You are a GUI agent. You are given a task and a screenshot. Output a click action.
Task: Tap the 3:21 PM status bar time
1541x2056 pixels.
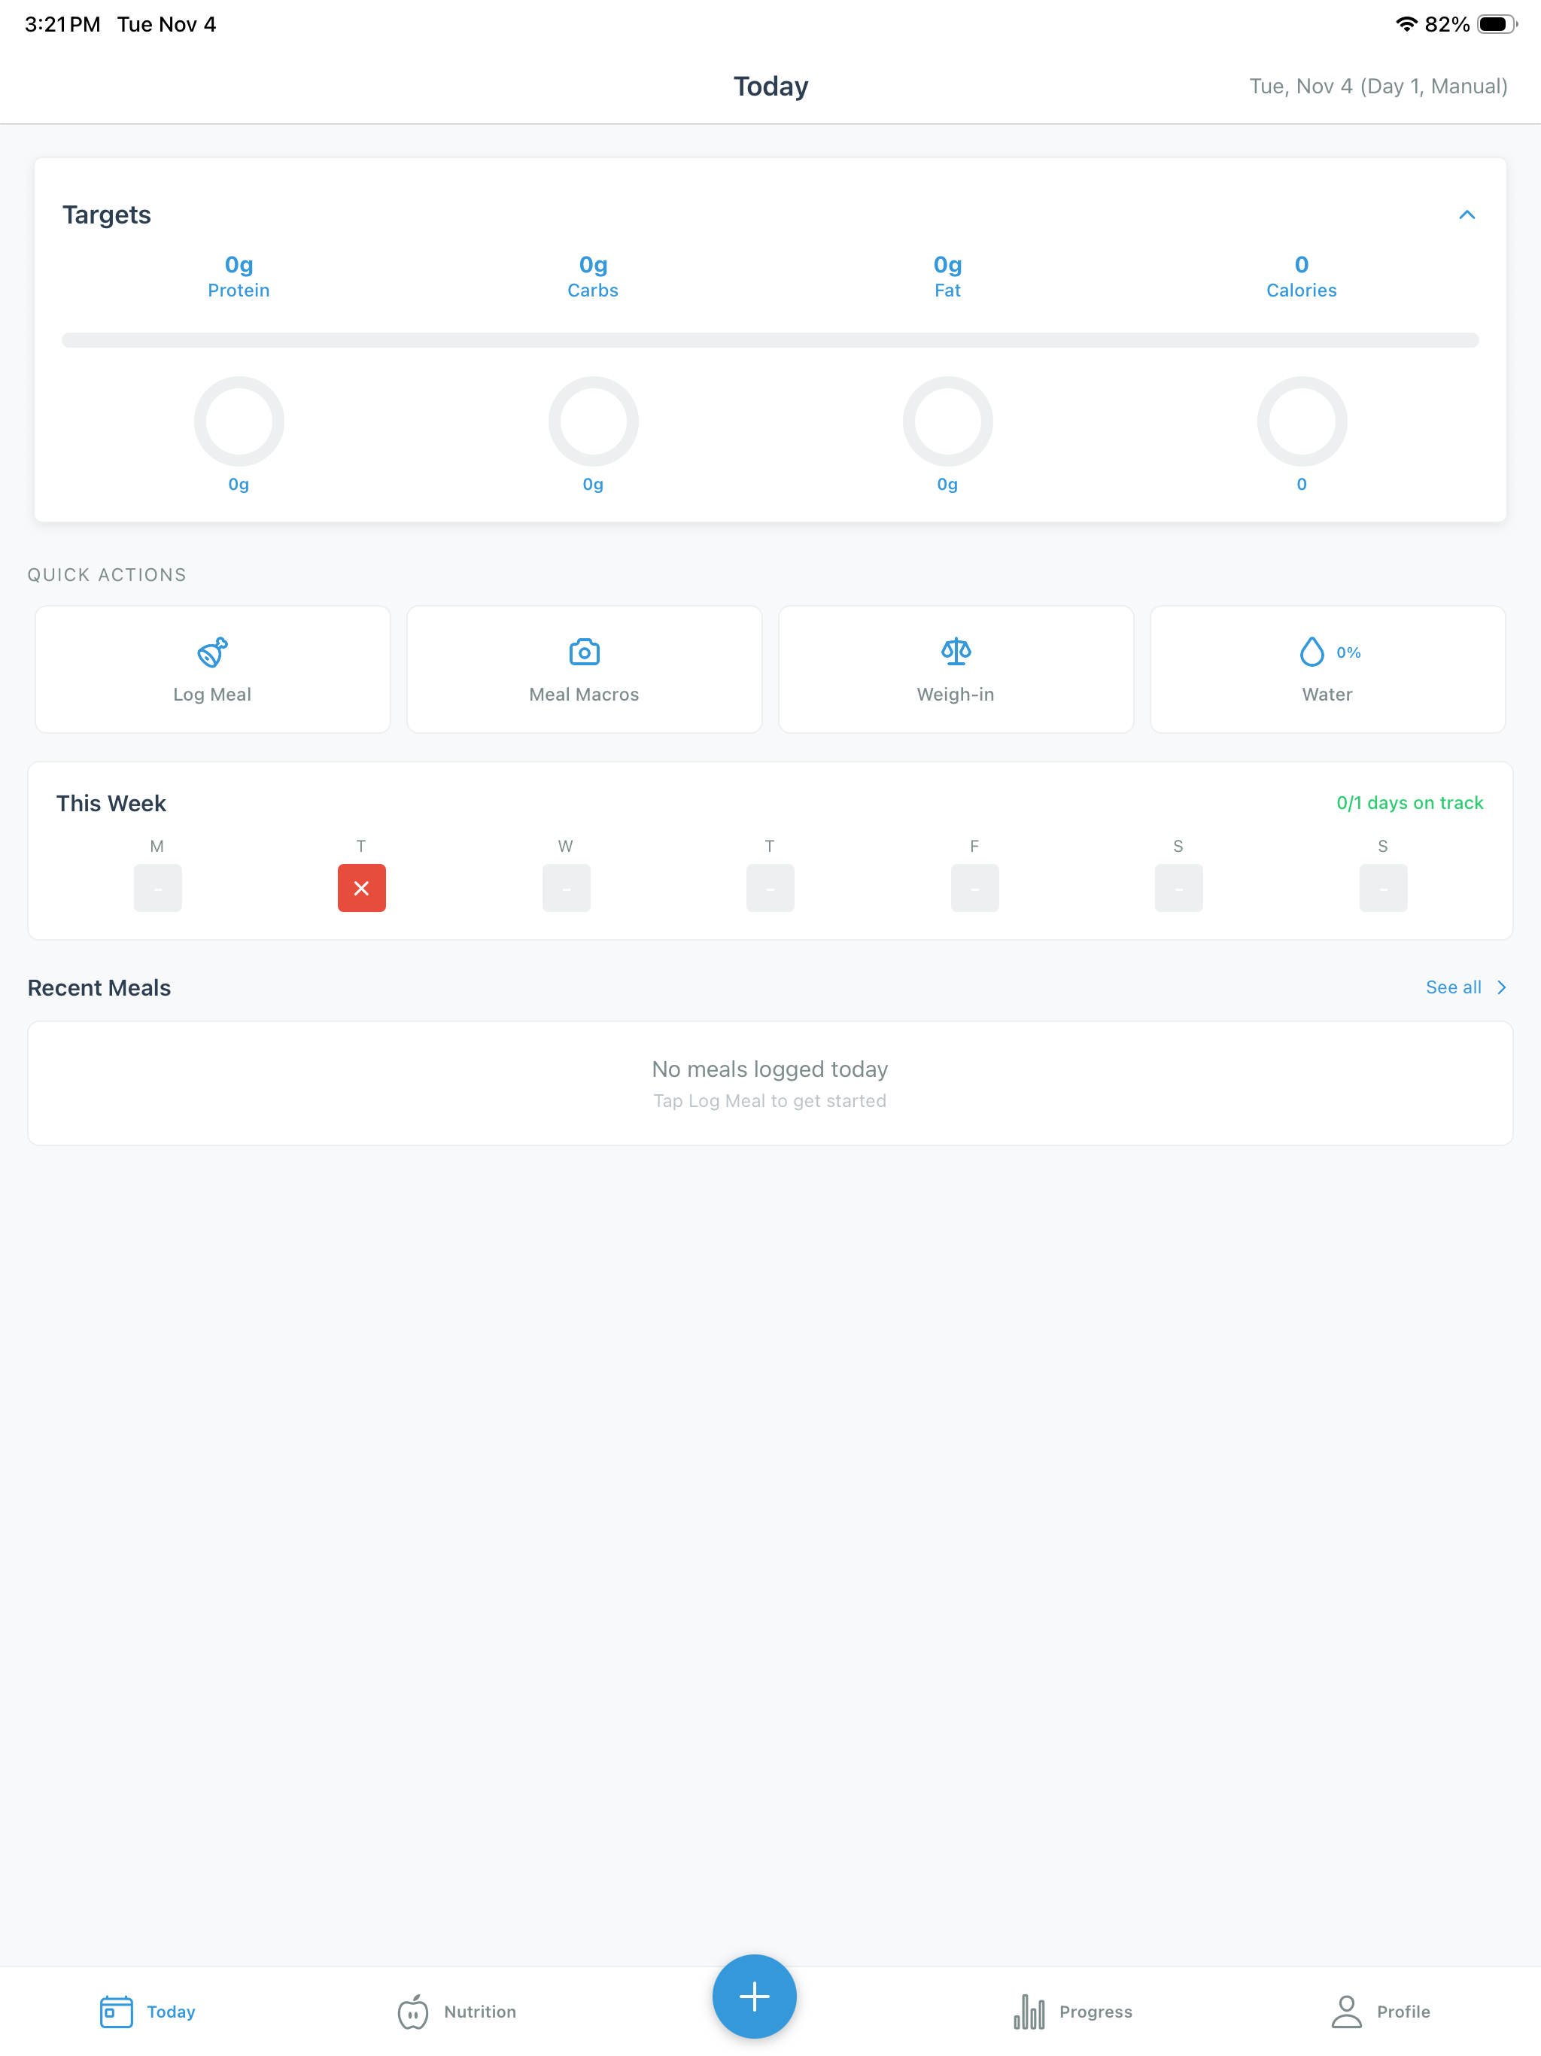[62, 24]
